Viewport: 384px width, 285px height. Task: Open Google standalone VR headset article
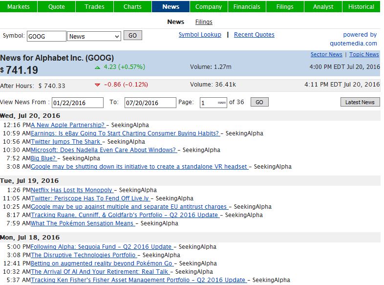(x=139, y=167)
